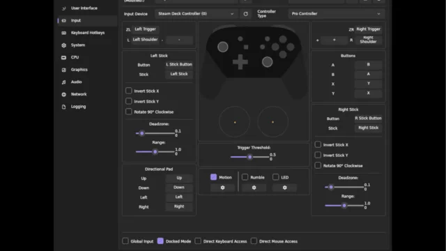The image size is (446, 251).
Task: Click the Audio music note icon
Action: 63,82
